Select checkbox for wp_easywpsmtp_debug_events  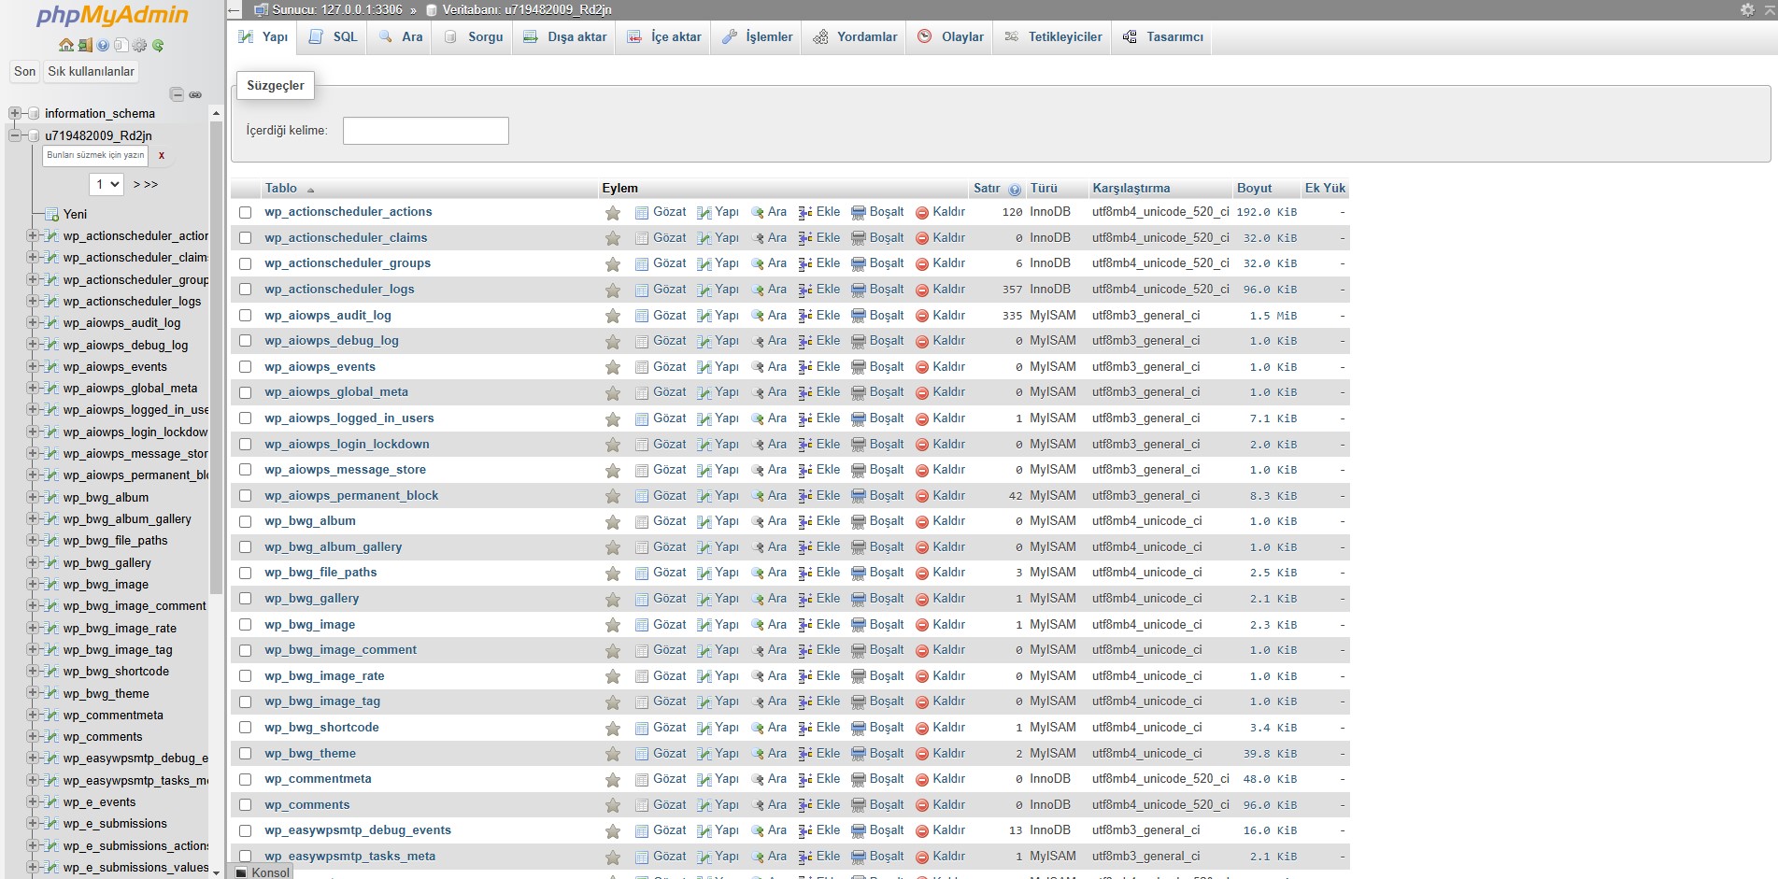[245, 830]
